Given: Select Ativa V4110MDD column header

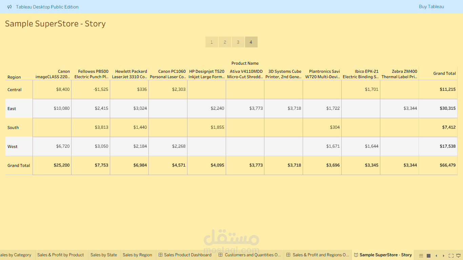Looking at the screenshot, I should 245,74.
